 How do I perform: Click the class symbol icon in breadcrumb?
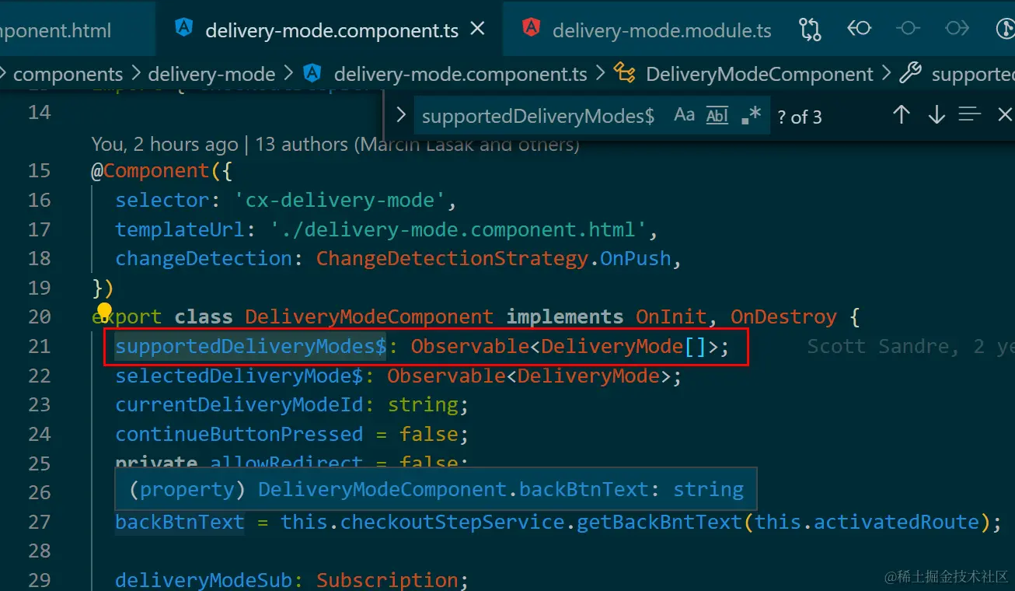624,74
